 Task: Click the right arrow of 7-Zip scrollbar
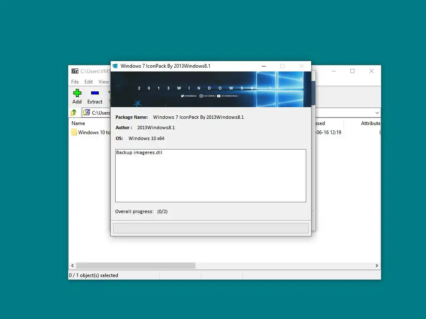point(377,265)
